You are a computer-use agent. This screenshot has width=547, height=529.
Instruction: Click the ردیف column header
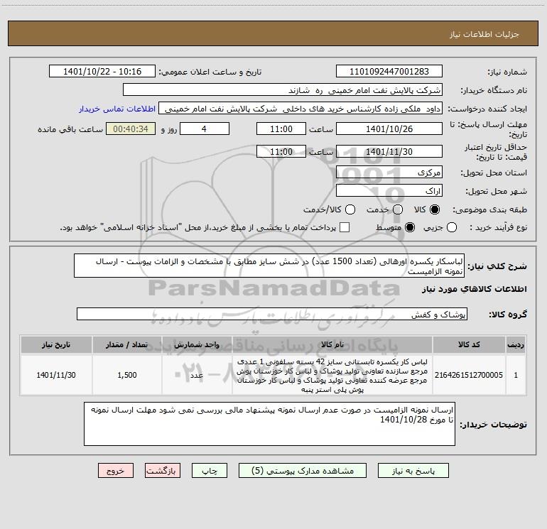pos(516,345)
